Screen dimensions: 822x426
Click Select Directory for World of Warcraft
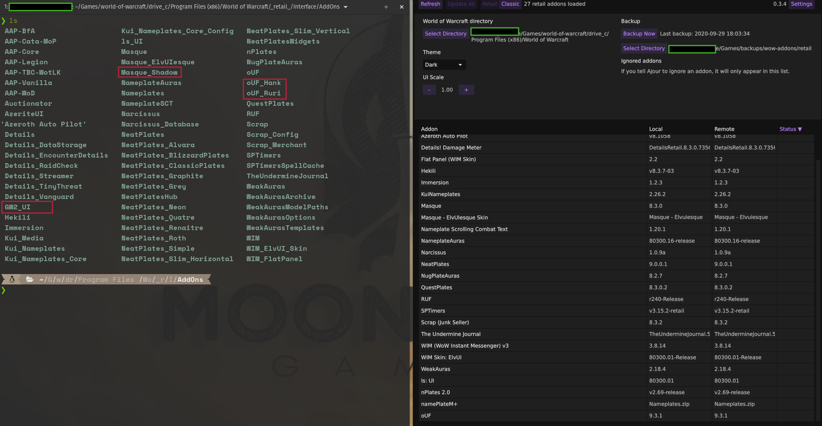pos(446,34)
